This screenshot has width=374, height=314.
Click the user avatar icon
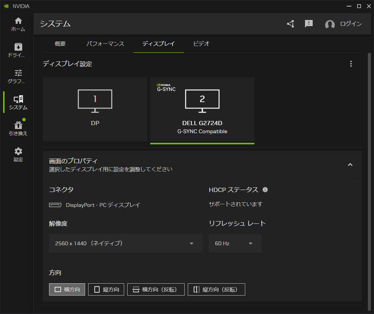pyautogui.click(x=330, y=24)
